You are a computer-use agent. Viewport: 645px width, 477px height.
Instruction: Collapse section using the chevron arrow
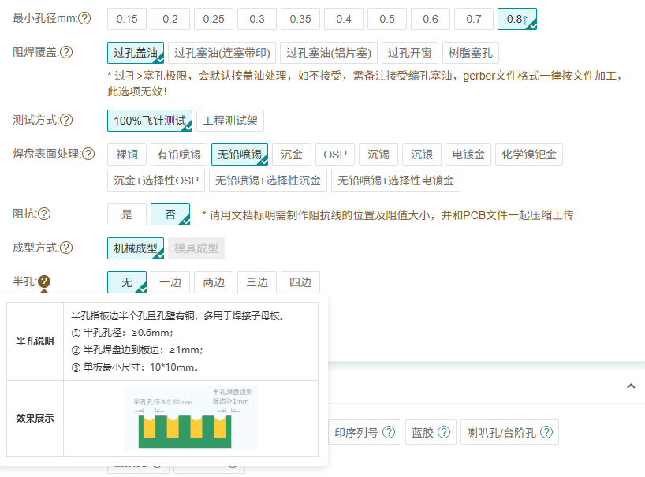click(x=631, y=386)
